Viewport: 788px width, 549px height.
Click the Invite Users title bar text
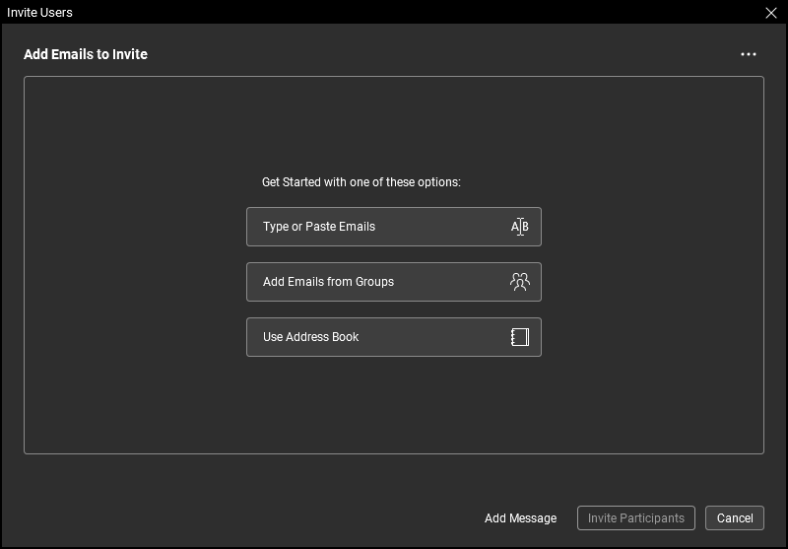point(39,13)
